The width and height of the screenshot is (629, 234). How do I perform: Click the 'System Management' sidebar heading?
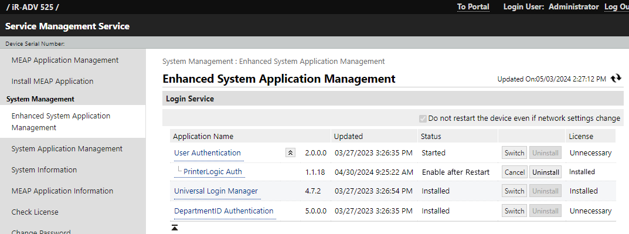coord(40,99)
